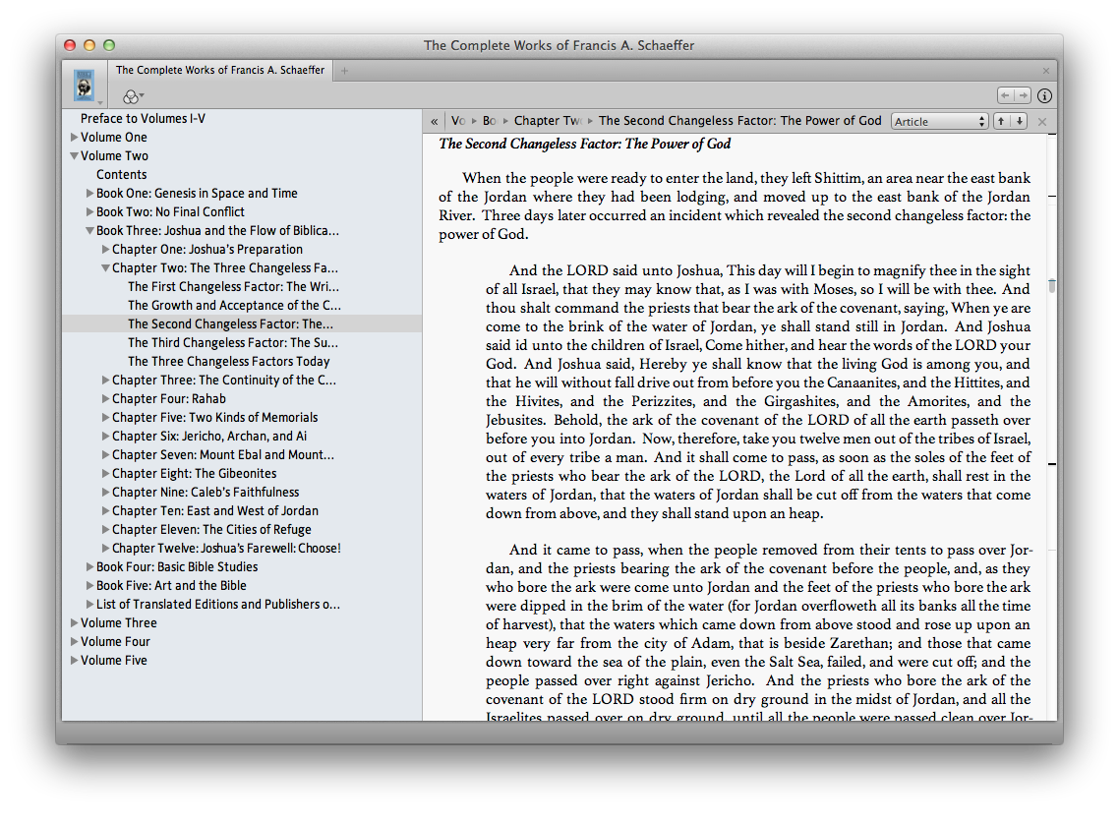The width and height of the screenshot is (1119, 822).
Task: Select Chapter Four: Rahab label
Action: pyautogui.click(x=168, y=399)
